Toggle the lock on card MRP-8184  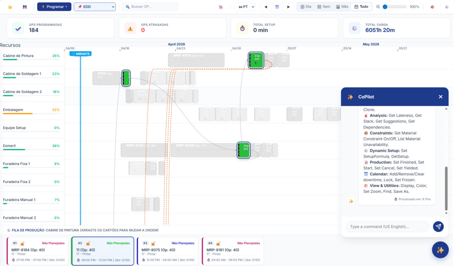[23, 243]
